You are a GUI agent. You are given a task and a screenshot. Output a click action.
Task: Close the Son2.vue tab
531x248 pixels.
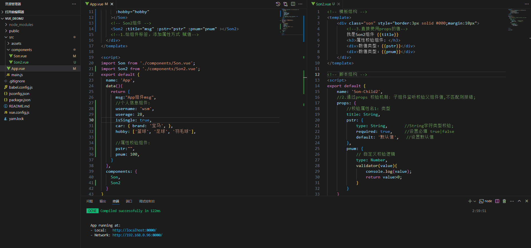(x=339, y=4)
